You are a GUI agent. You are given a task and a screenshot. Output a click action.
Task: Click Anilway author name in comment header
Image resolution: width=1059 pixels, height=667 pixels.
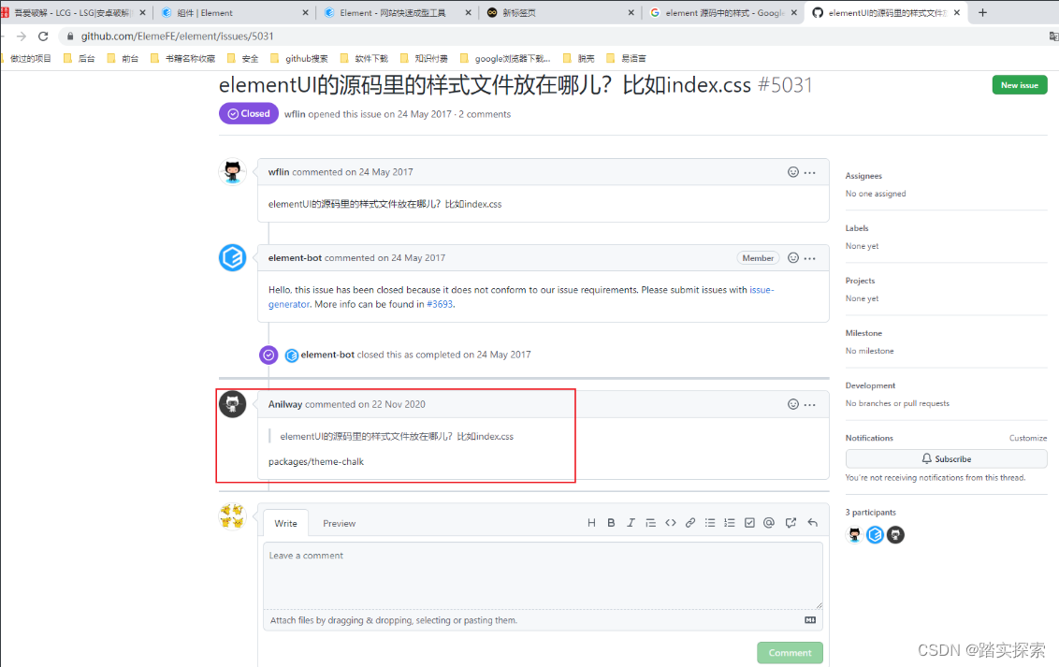tap(285, 404)
